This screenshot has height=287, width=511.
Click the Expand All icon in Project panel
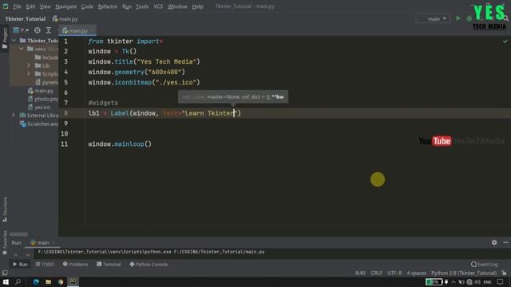(49, 30)
